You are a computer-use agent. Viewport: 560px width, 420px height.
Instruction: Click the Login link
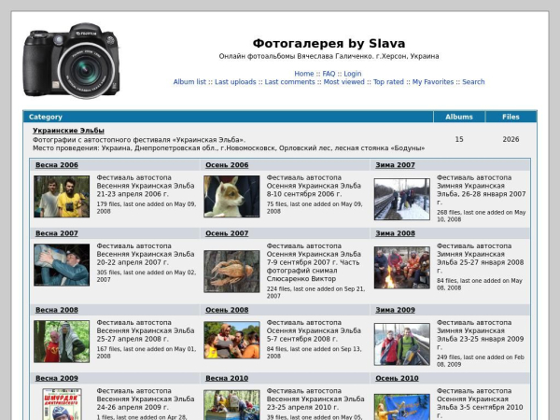point(353,74)
